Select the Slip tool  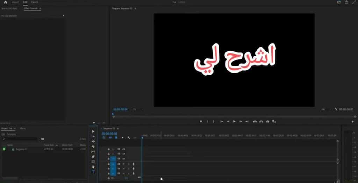(93, 152)
